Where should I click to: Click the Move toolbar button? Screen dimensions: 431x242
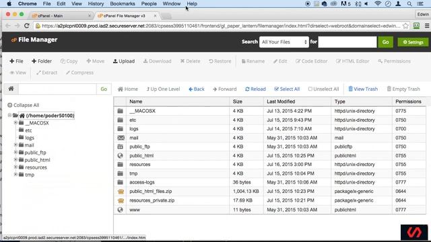[96, 61]
